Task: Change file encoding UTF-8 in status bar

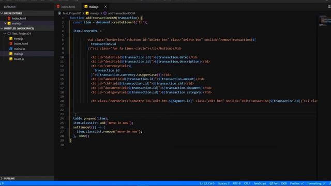Action: pos(237,183)
